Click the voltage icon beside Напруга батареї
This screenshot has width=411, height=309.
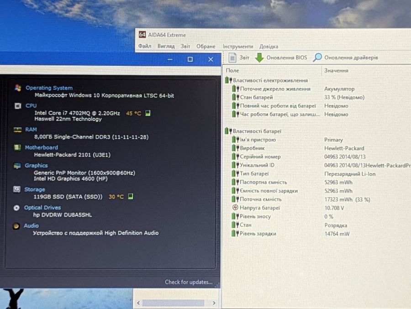point(235,208)
